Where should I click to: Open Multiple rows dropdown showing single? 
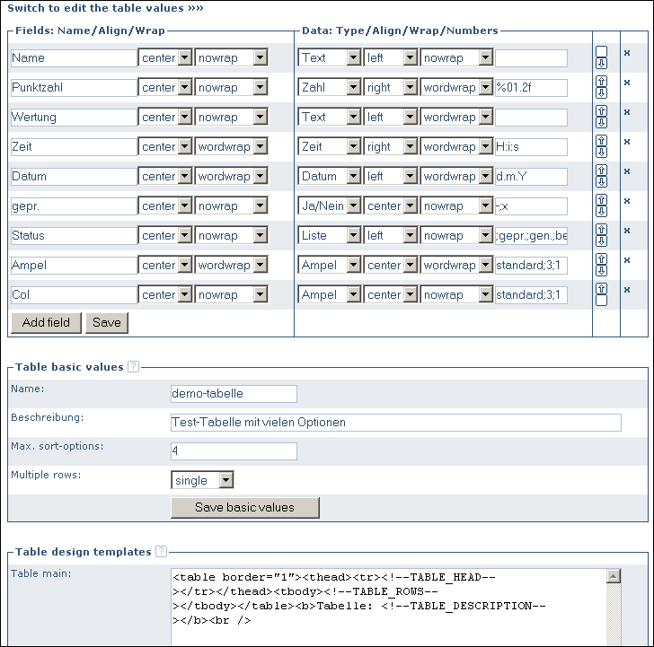point(202,480)
